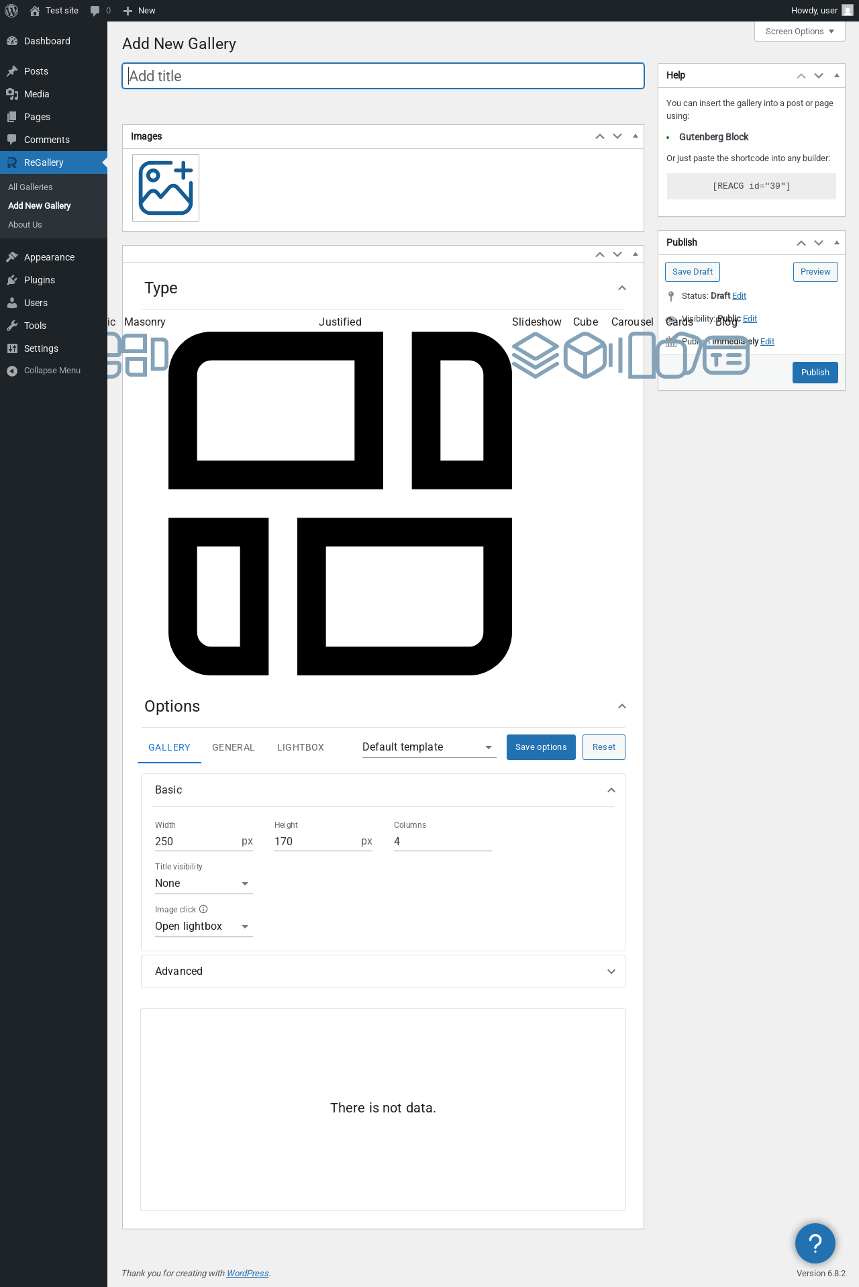Expand the Advanced settings panel
Screen dimensions: 859x1287
pos(383,971)
